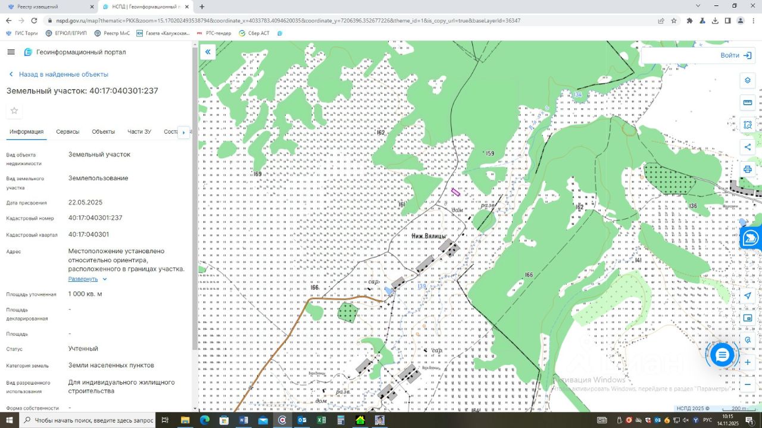Zoom in on the map
762x428 pixels.
pos(748,362)
